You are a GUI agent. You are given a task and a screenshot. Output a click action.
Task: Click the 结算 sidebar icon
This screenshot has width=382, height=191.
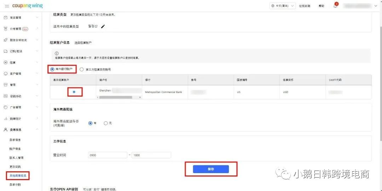6,63
